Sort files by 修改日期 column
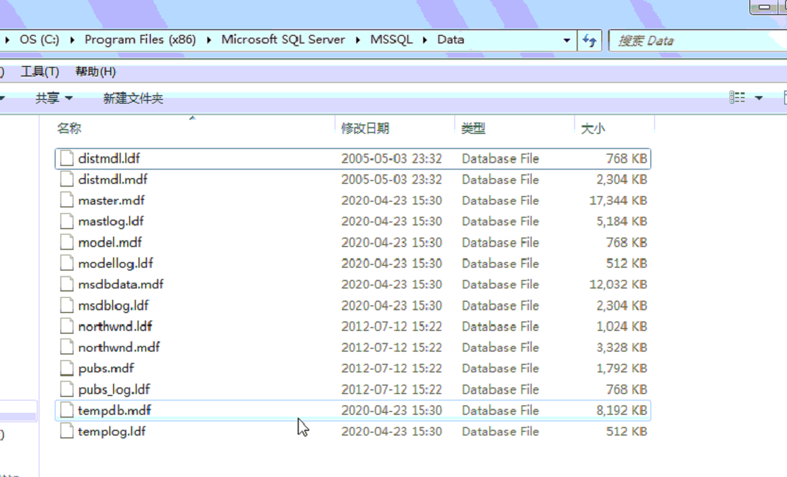Image resolution: width=787 pixels, height=477 pixels. click(366, 128)
